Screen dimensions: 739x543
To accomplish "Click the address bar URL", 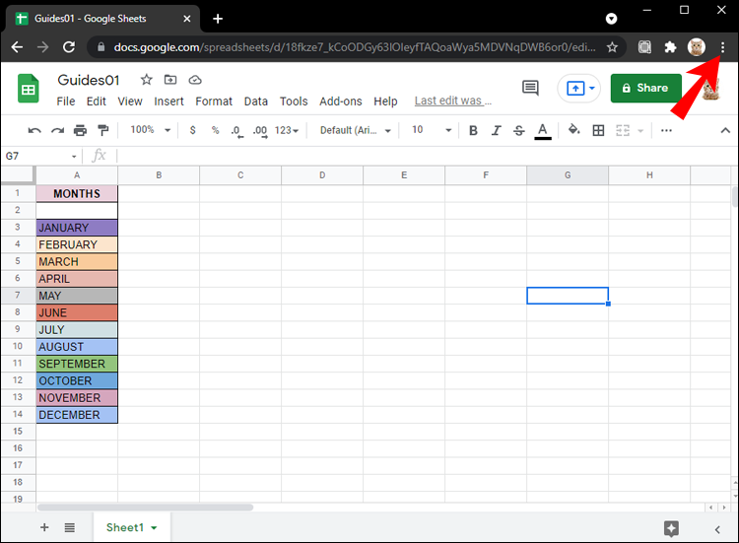I will tap(355, 47).
